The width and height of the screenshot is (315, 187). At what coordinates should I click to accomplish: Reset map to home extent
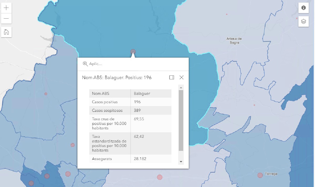pos(6,32)
